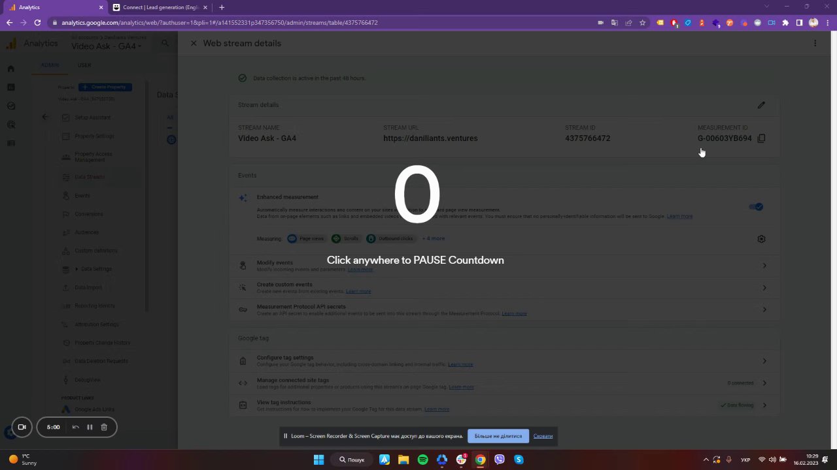837x470 pixels.
Task: Click the Analytics search icon
Action: click(165, 43)
